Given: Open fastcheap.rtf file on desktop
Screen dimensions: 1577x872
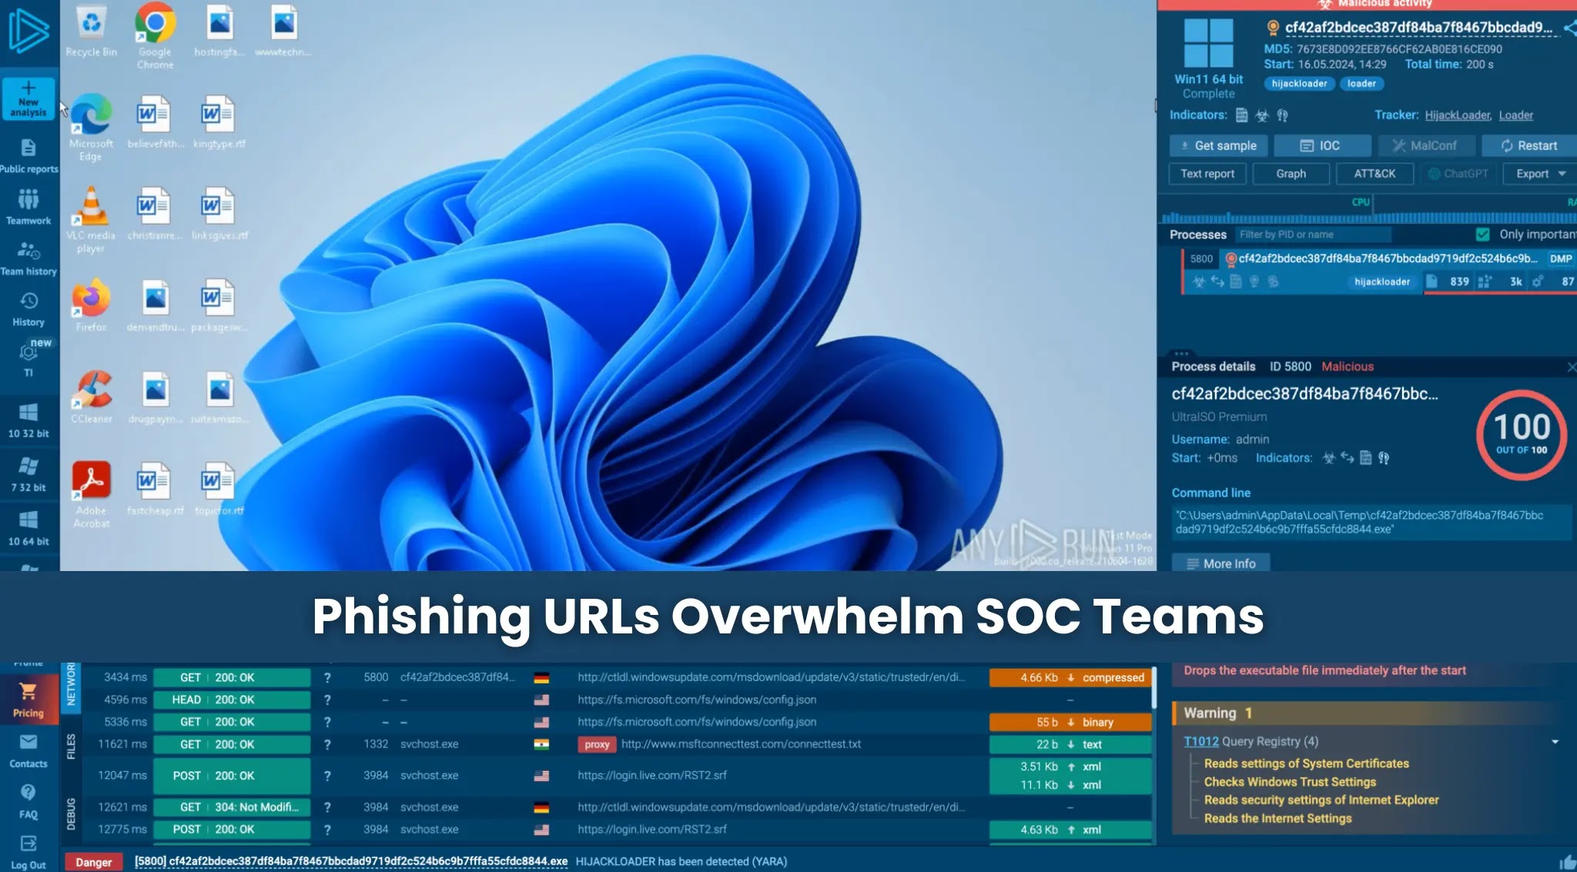Looking at the screenshot, I should 155,489.
